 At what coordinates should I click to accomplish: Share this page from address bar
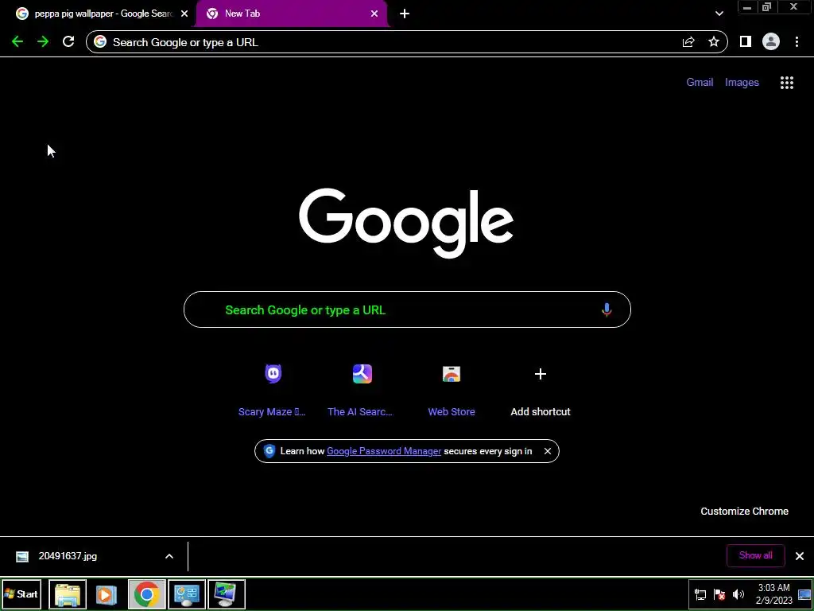click(x=688, y=42)
